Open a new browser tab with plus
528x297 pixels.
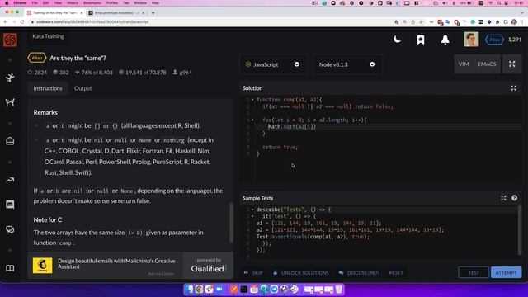pos(153,13)
